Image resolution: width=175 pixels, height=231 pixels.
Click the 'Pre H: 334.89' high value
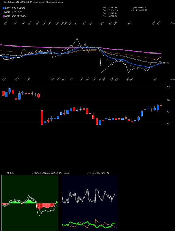[110, 10]
